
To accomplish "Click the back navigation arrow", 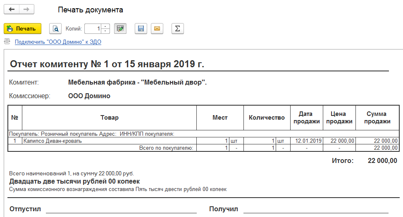I will point(12,9).
